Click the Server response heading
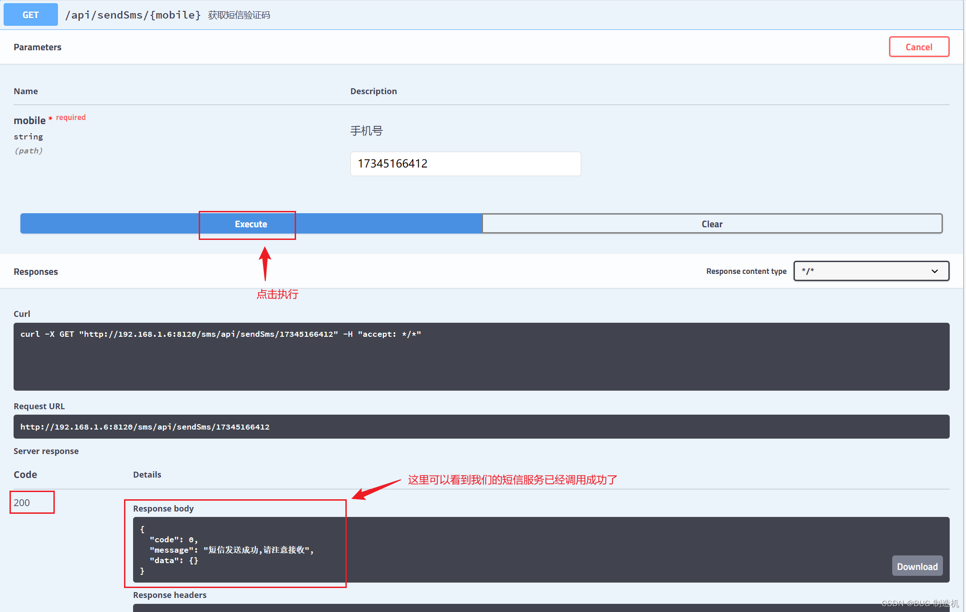 coord(46,451)
